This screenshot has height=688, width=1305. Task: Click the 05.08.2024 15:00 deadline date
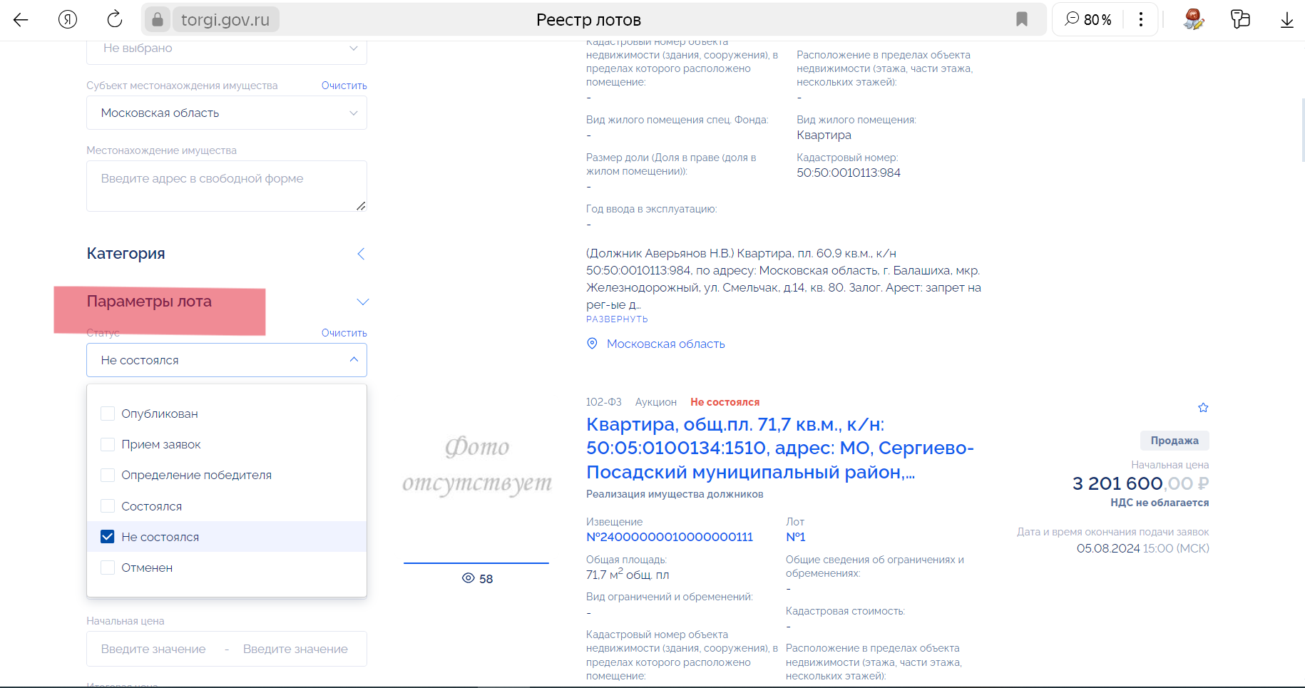[x=1143, y=548]
